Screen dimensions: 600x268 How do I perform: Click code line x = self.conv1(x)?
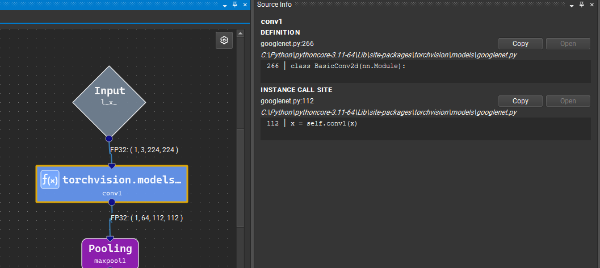324,124
